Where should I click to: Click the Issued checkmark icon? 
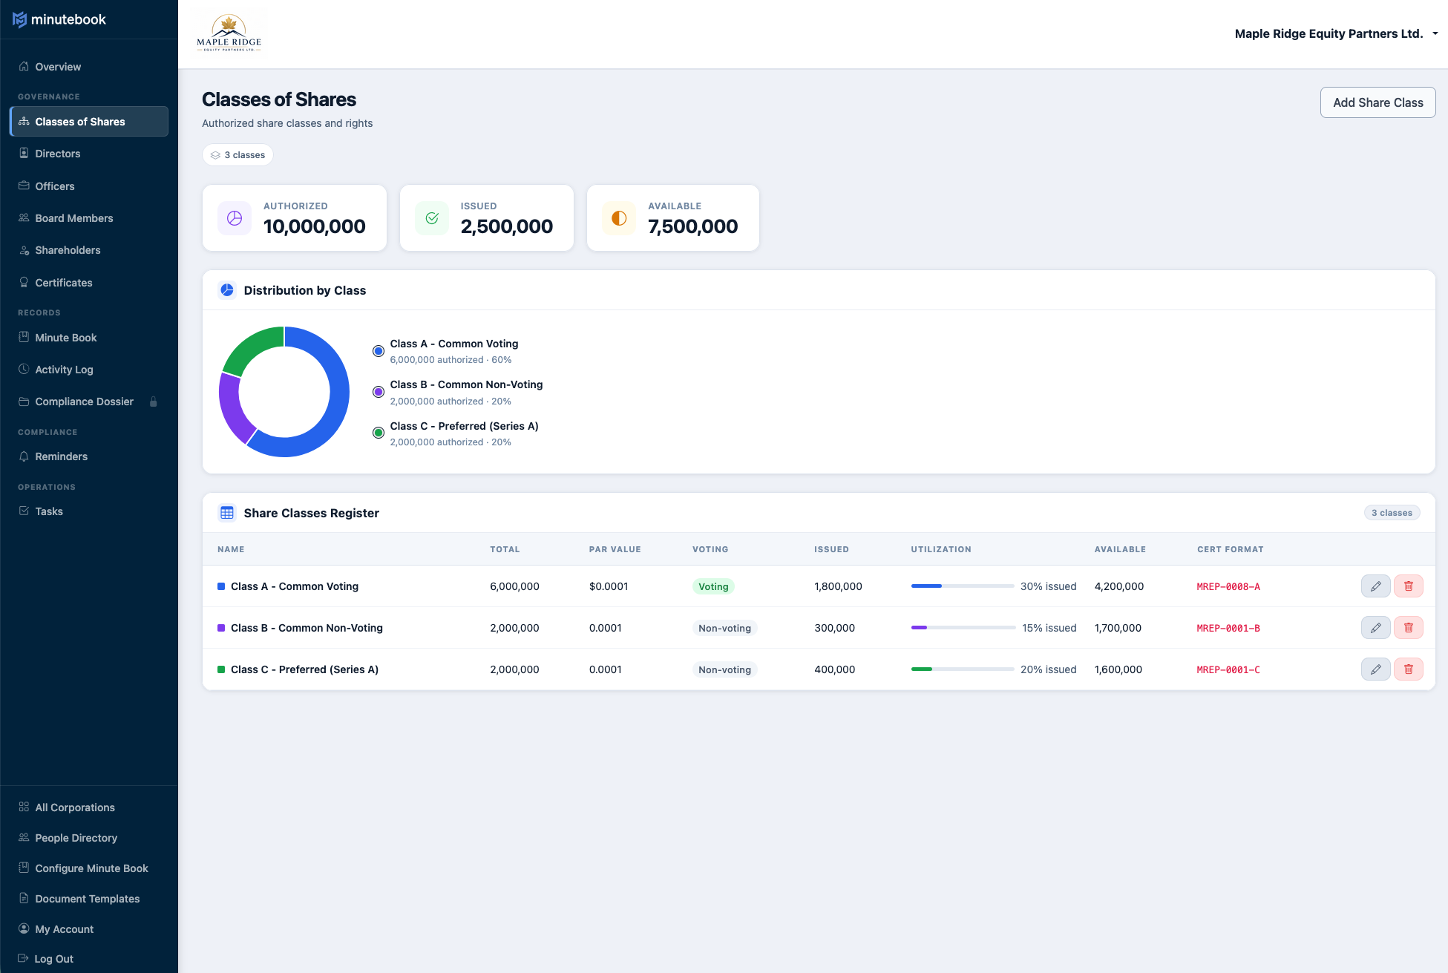tap(432, 218)
